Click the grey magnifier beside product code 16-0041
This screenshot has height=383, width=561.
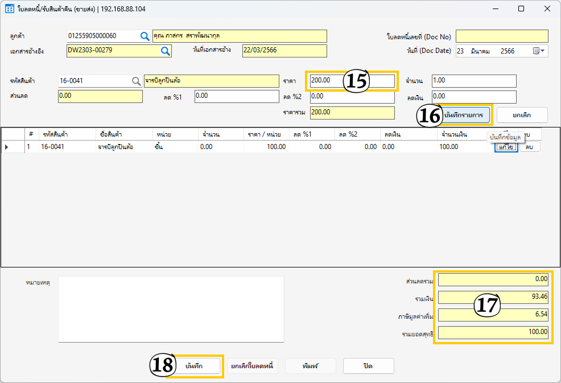pyautogui.click(x=136, y=81)
